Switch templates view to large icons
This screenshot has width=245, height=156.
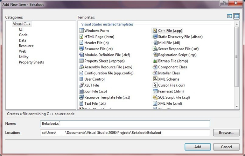230,16
